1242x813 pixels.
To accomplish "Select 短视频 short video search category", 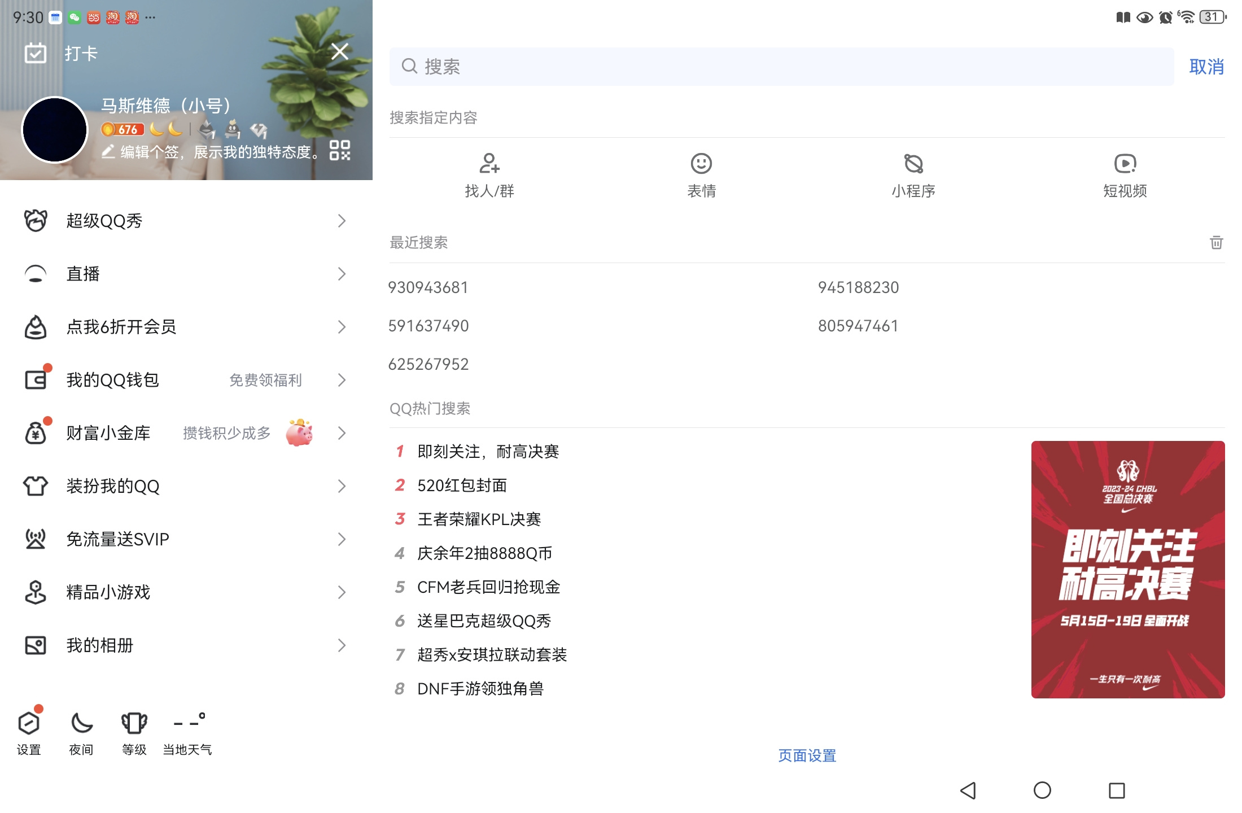I will [1125, 176].
